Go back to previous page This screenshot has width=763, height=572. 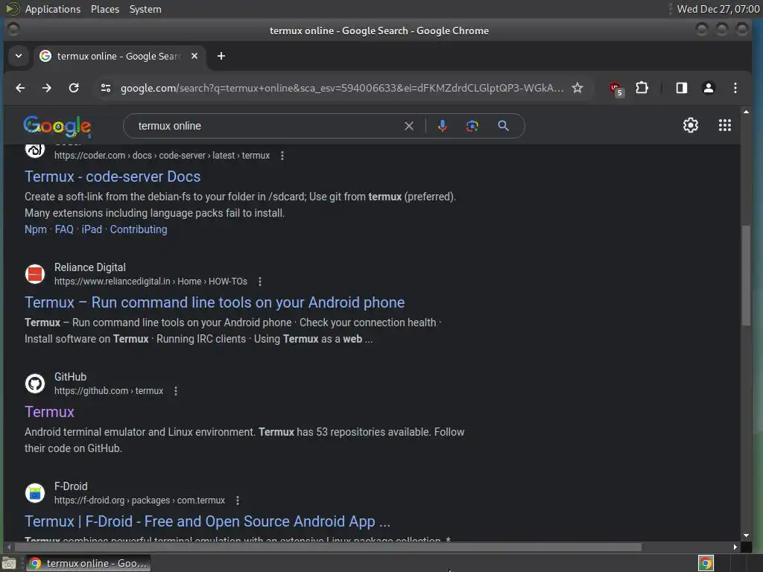tap(20, 88)
